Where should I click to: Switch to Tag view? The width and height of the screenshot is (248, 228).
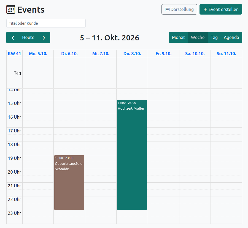(x=214, y=38)
